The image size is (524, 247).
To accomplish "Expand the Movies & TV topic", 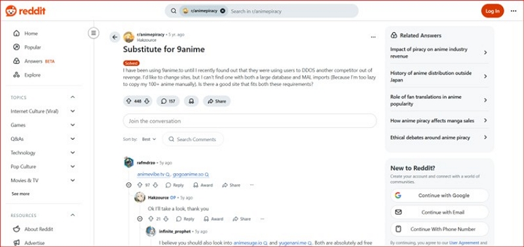I will (43, 180).
